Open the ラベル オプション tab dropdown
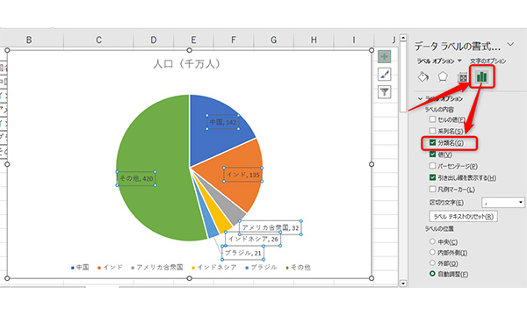This screenshot has height=316, width=527. (x=459, y=61)
